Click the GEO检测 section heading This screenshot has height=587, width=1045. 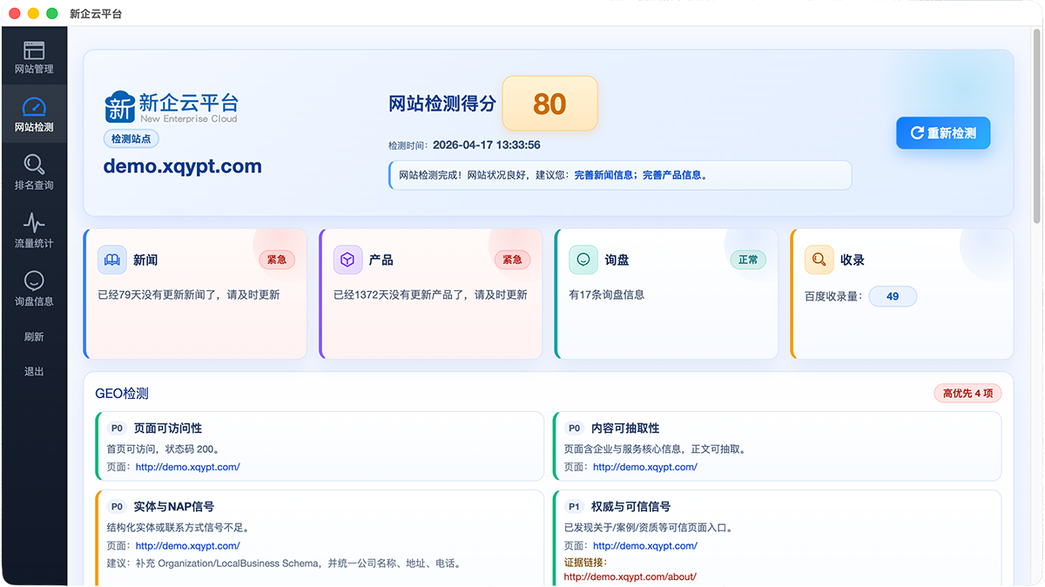point(122,394)
